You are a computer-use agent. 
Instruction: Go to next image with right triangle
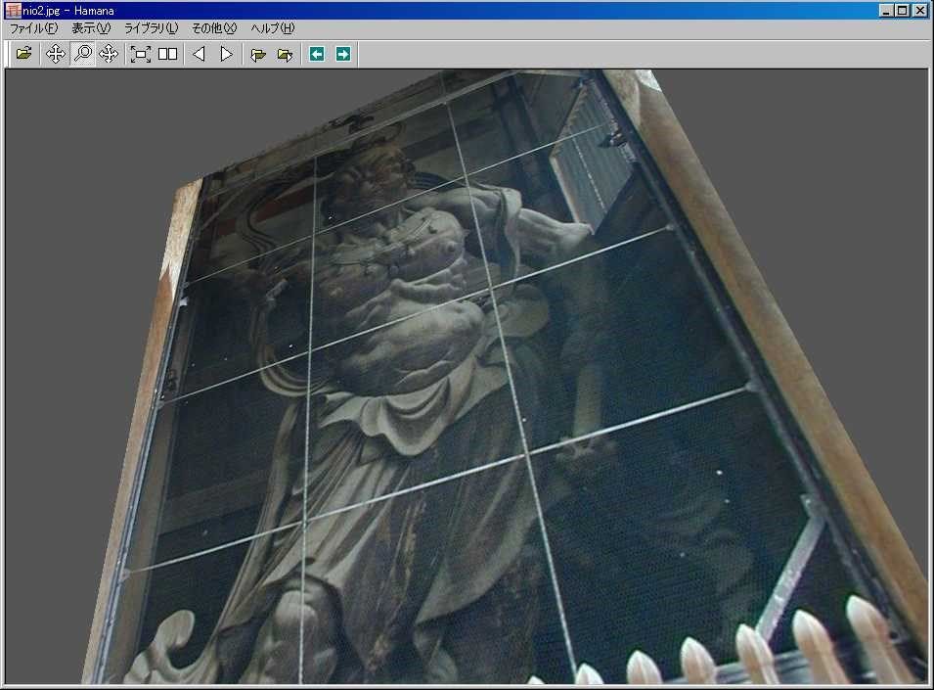pyautogui.click(x=226, y=54)
